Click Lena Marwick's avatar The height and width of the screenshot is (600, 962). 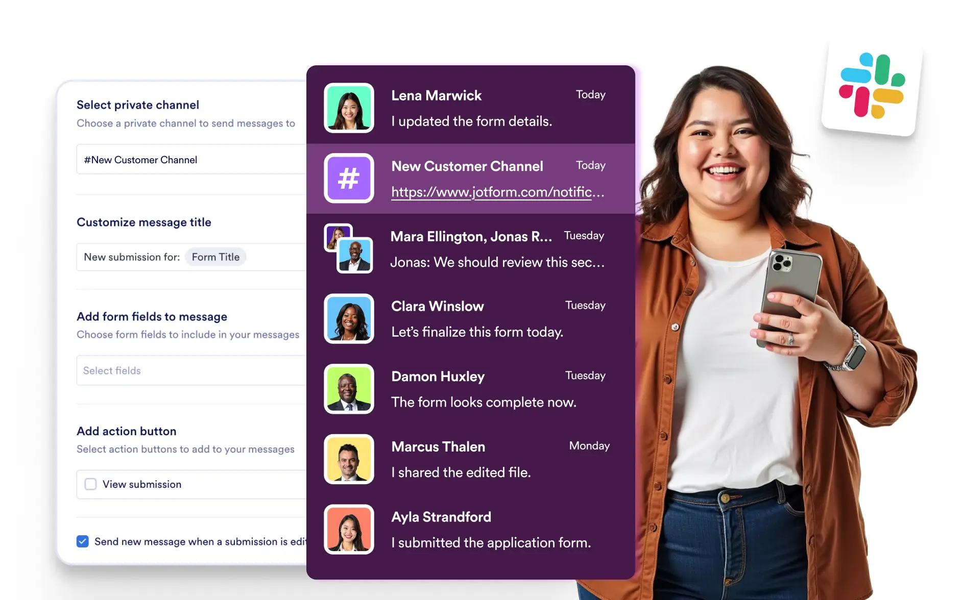coord(349,108)
